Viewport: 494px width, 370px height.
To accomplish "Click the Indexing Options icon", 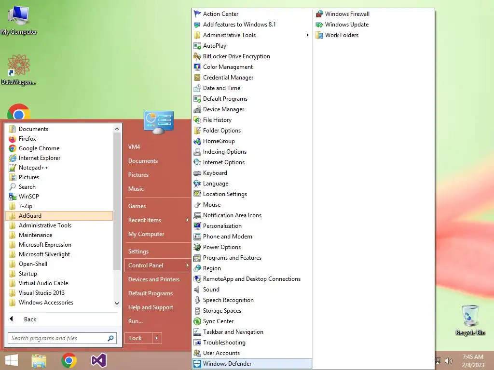I will click(x=197, y=152).
